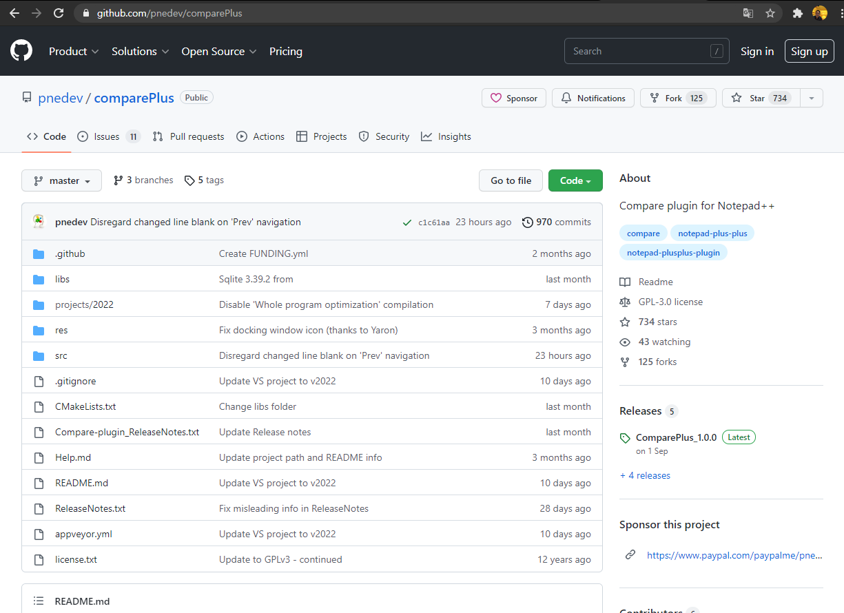Click the Sponsor button

point(514,98)
